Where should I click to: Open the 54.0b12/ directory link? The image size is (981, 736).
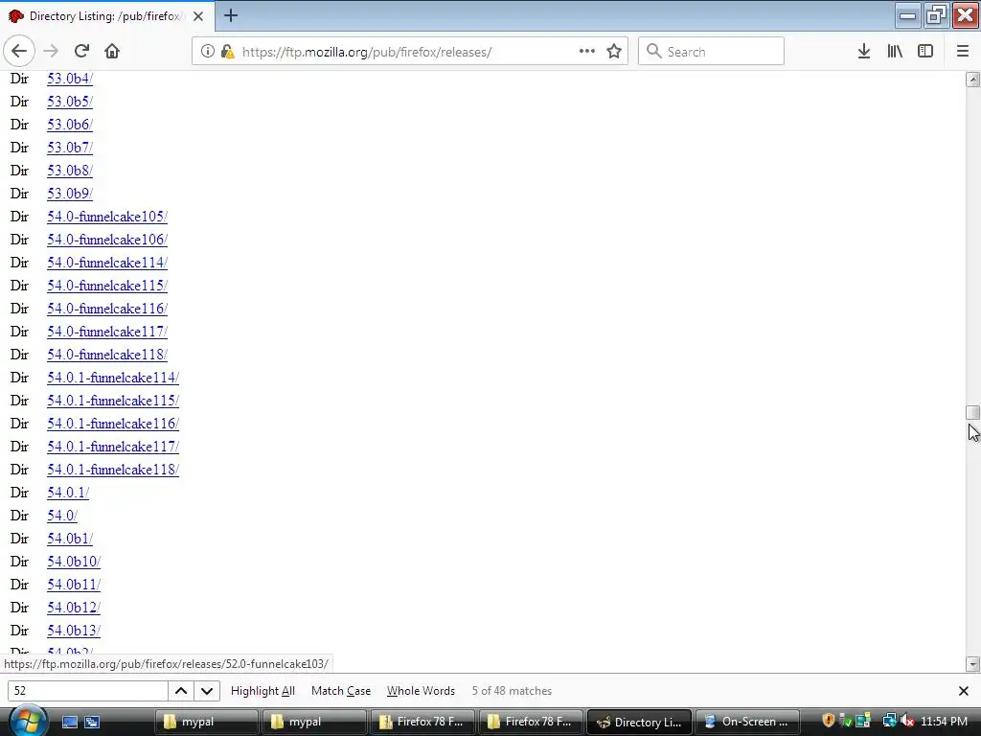point(74,608)
